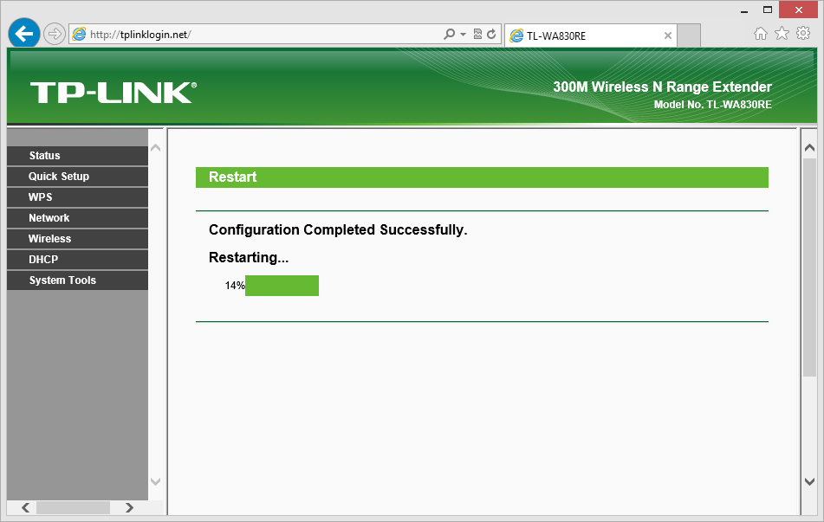Open the Quick Setup menu item

[x=78, y=177]
